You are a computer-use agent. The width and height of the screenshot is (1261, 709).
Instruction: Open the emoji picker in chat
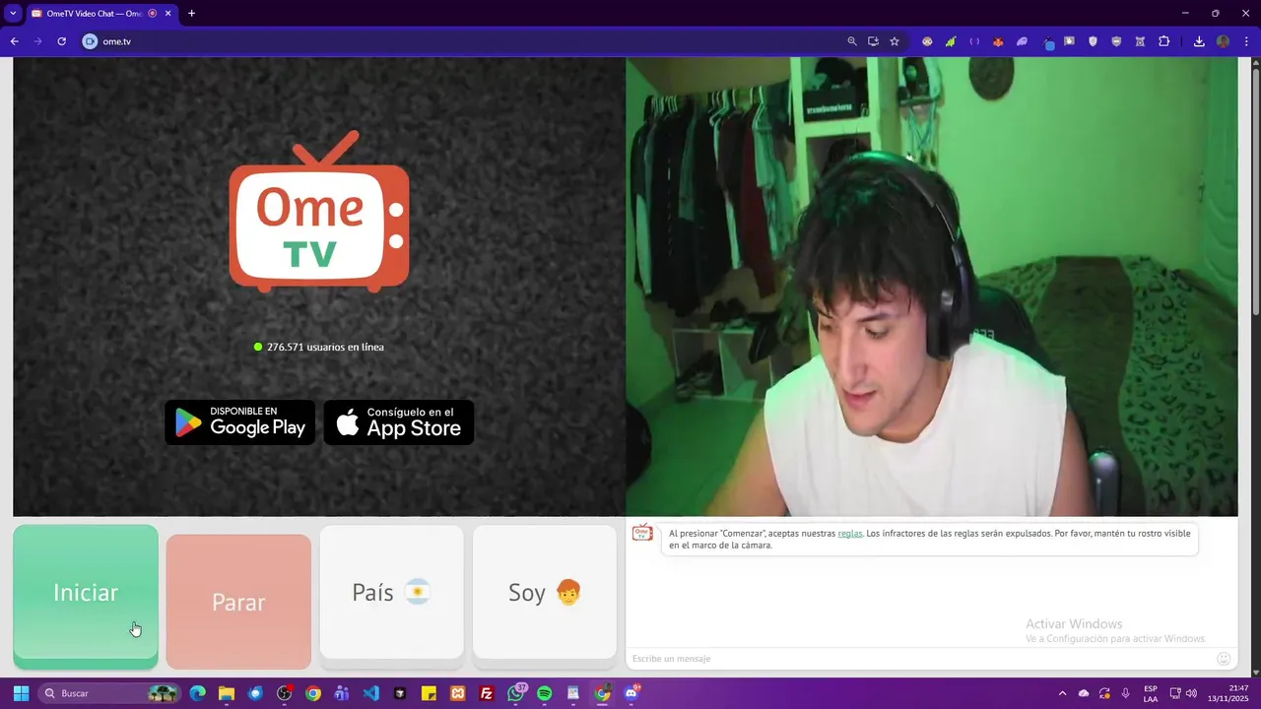(1224, 658)
